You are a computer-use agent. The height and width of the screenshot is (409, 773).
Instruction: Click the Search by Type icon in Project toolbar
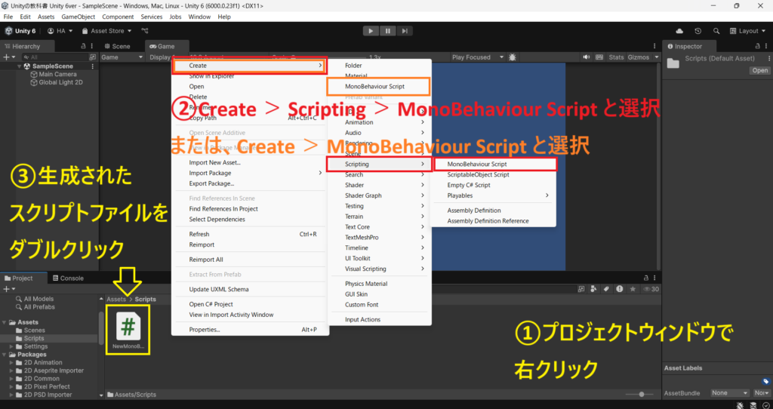click(x=593, y=289)
